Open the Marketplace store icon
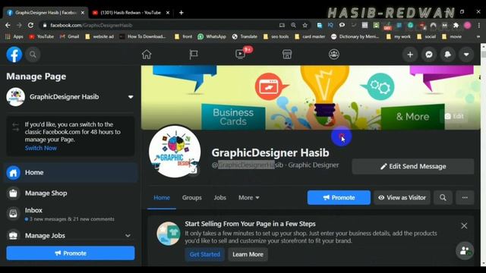Viewport: 486px width, 273px height. point(287,55)
